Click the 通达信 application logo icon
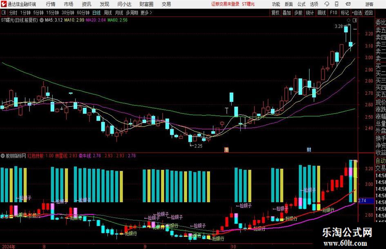This screenshot has width=386, height=249. (x=4, y=4)
